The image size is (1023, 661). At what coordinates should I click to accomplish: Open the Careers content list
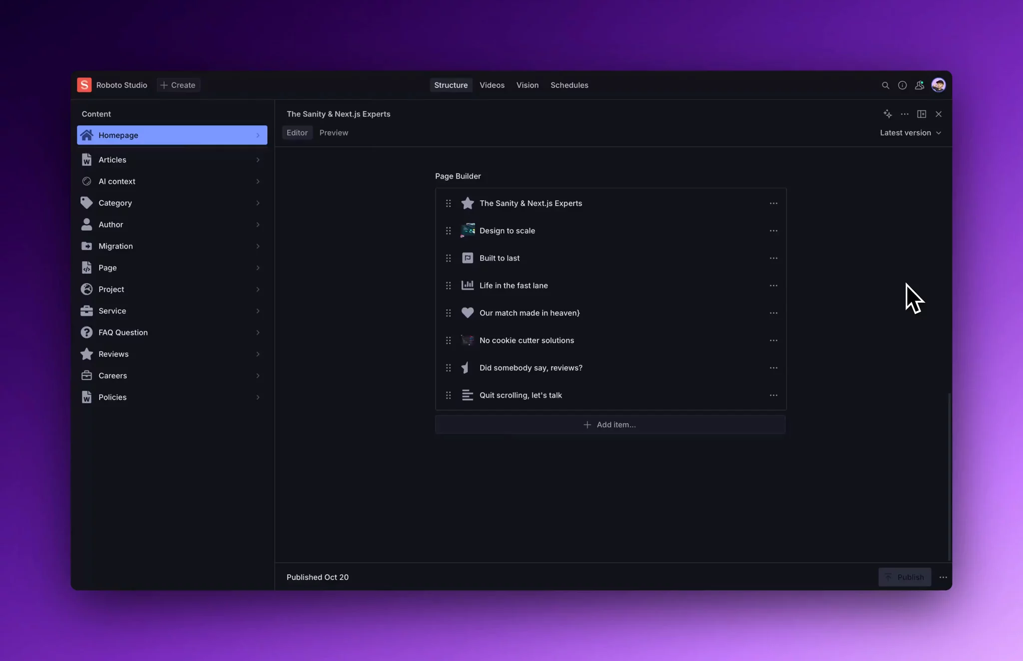(x=172, y=375)
